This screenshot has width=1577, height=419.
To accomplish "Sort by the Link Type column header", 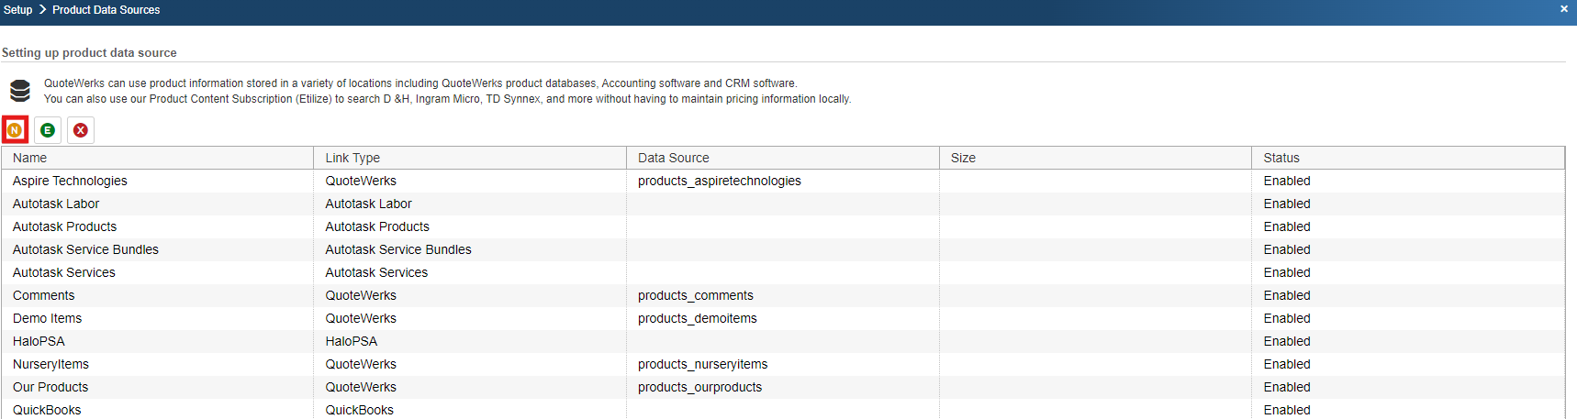I will [x=352, y=158].
